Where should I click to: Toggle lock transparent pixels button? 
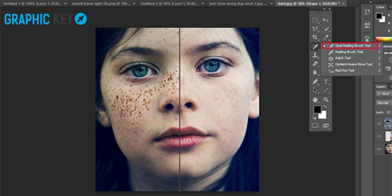[x=388, y=112]
